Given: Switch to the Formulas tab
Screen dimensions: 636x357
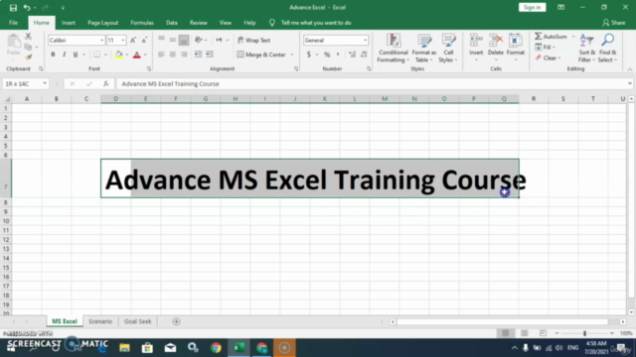Looking at the screenshot, I should 142,23.
